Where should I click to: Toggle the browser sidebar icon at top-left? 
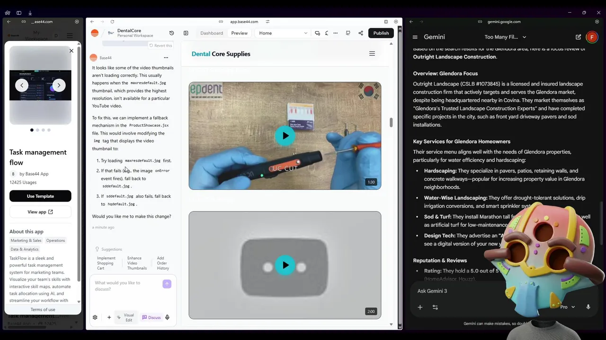tap(19, 13)
